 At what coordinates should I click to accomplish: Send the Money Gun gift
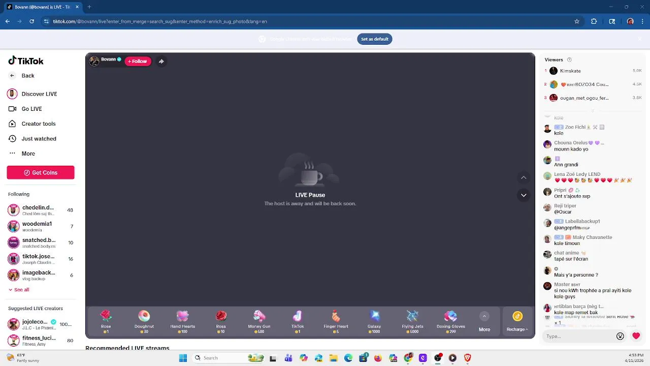259,321
